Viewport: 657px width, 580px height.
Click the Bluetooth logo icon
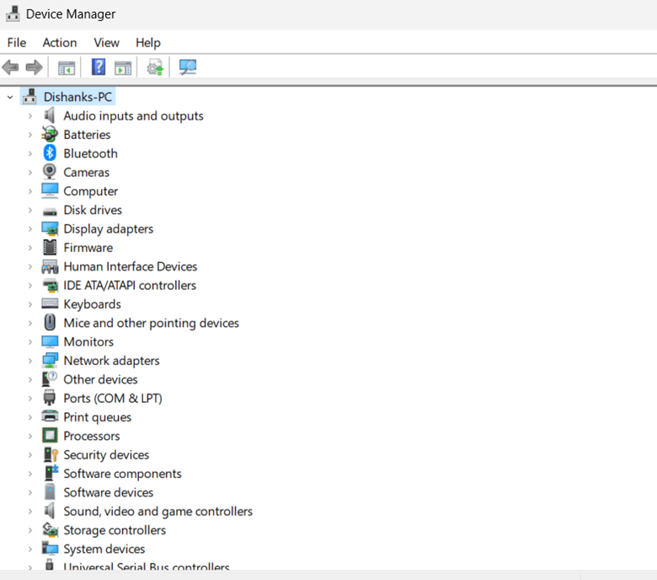tap(50, 153)
